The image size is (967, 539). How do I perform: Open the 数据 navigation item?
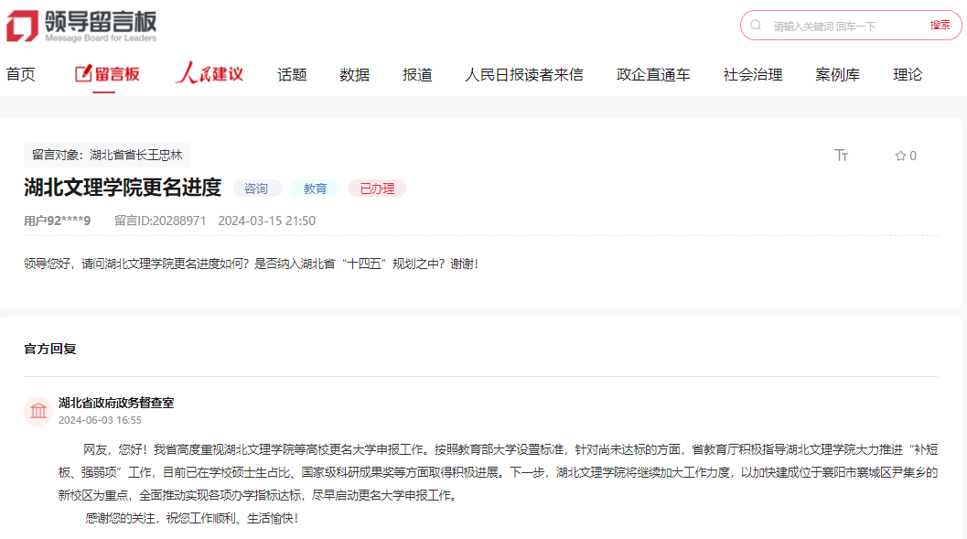click(x=354, y=75)
